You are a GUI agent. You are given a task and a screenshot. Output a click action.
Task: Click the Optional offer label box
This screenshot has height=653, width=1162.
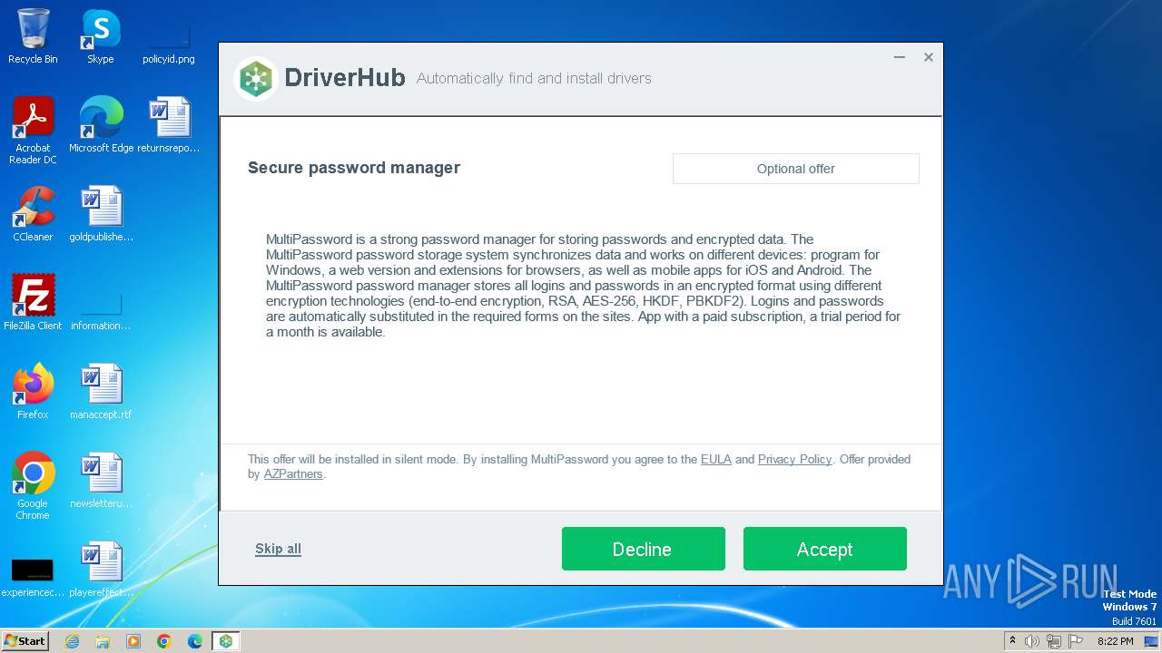[x=795, y=169]
